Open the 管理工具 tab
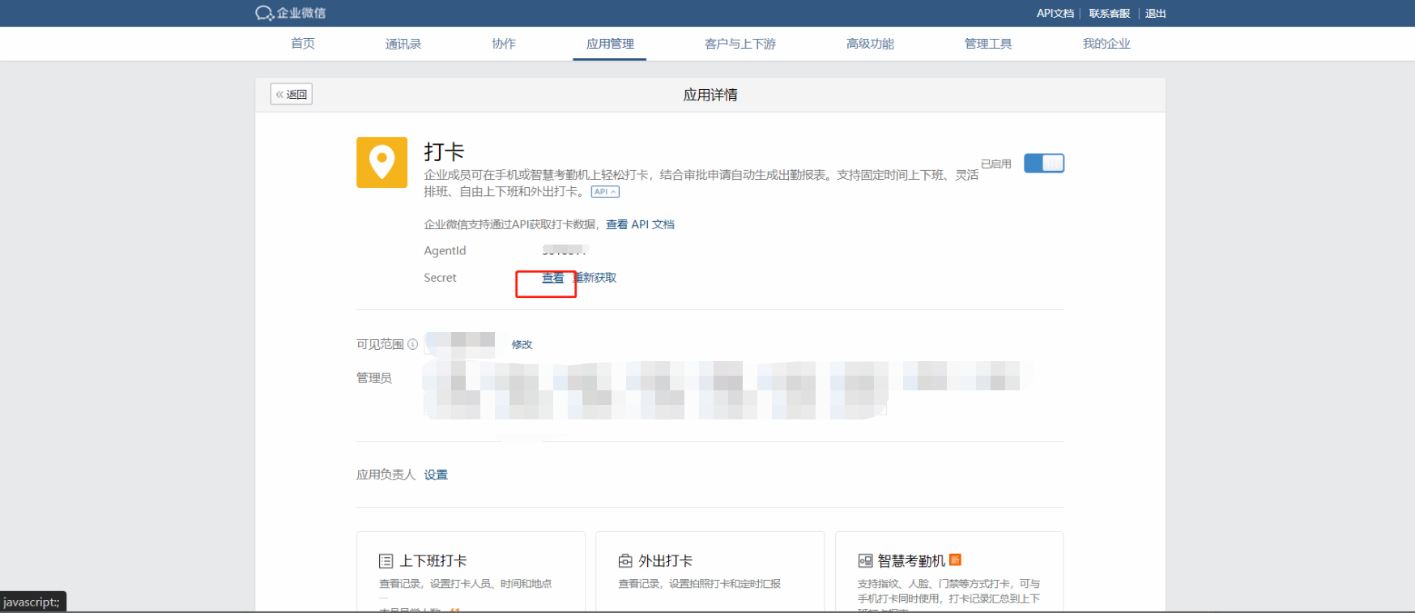Screen dimensions: 1415x613 988,44
